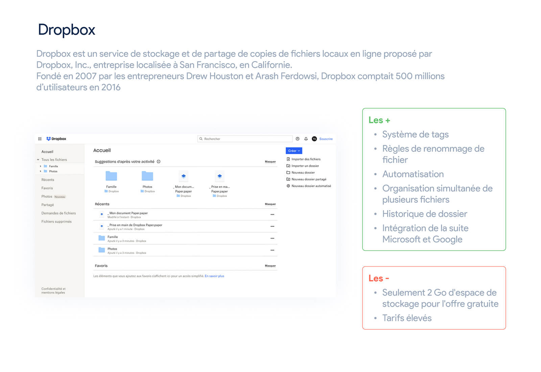Open Photos Nouveau sidebar entry
The width and height of the screenshot is (541, 372).
coord(53,197)
